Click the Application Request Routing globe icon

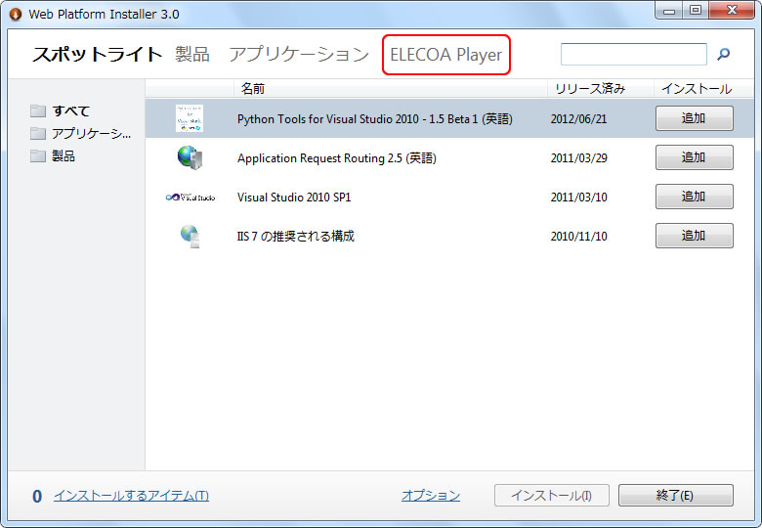(x=190, y=157)
